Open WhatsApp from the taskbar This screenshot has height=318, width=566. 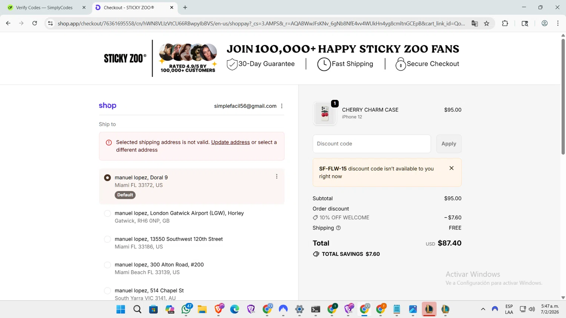tap(186, 309)
